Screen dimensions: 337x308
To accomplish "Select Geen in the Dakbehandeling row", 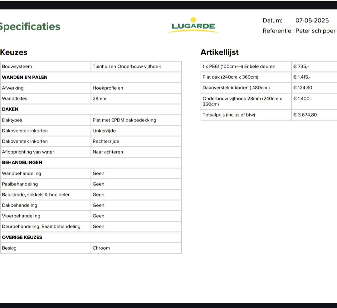I will click(x=98, y=205).
